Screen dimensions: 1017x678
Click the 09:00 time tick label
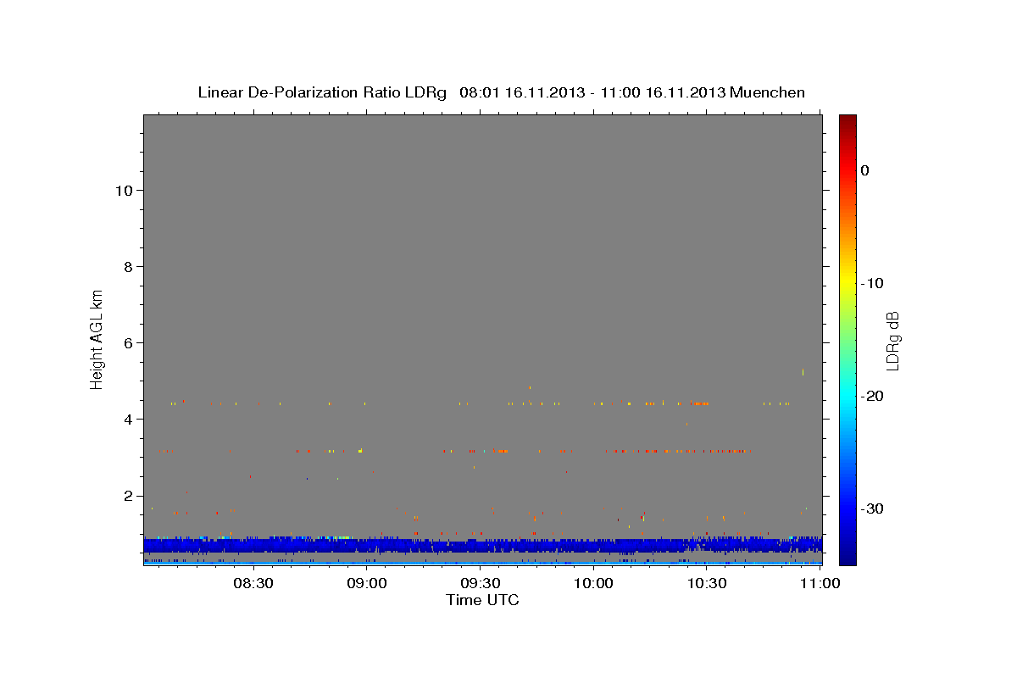pyautogui.click(x=366, y=583)
